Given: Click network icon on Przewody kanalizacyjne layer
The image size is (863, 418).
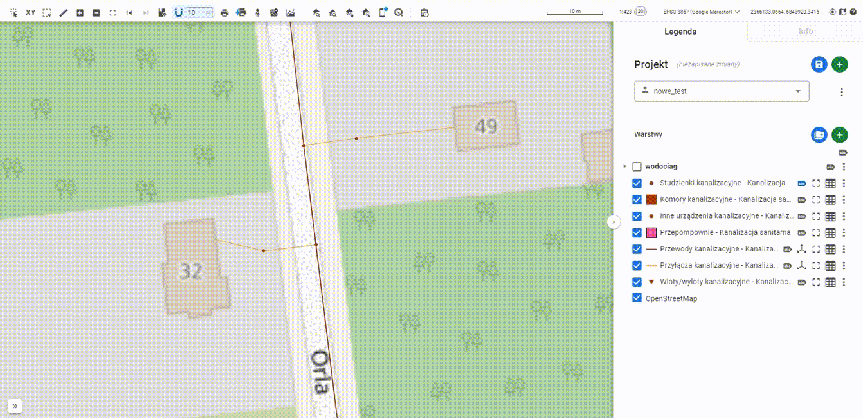Looking at the screenshot, I should click(801, 250).
